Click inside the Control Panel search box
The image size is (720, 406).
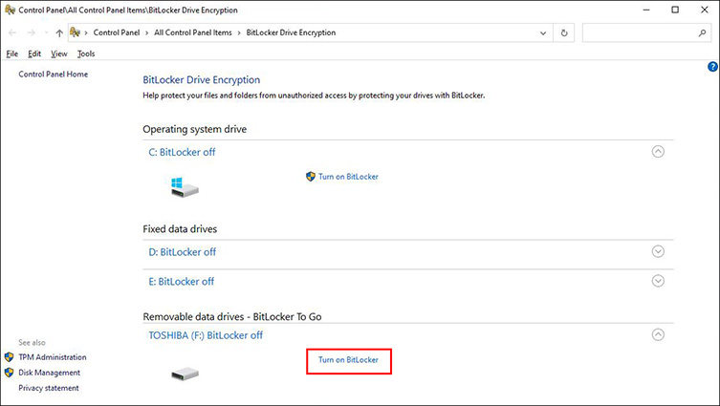(646, 33)
